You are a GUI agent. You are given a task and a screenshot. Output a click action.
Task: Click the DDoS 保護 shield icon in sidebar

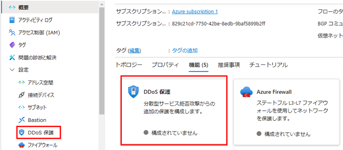(21, 132)
